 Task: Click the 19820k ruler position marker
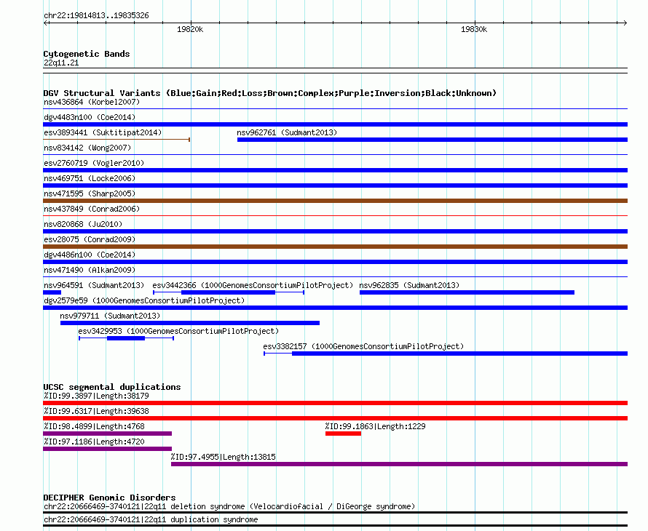(x=190, y=29)
